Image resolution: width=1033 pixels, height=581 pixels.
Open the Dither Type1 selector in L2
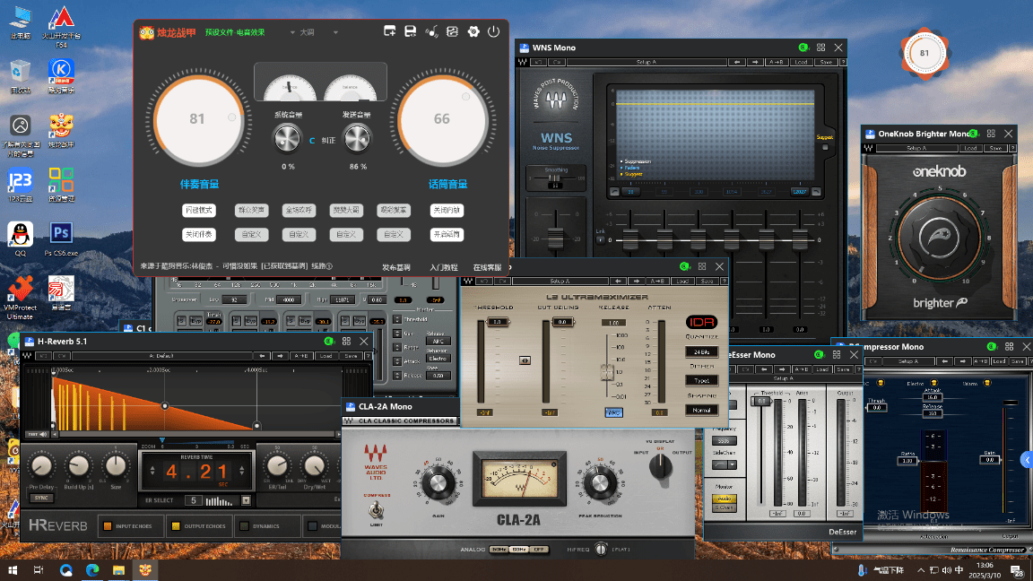point(701,381)
